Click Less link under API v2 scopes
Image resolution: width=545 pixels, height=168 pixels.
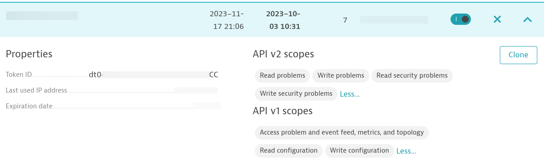(x=350, y=94)
